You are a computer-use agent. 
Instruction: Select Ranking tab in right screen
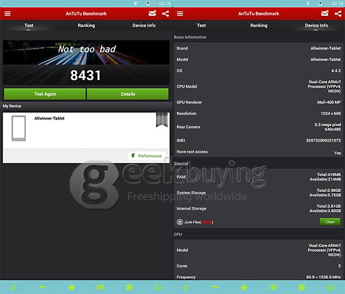(x=259, y=25)
